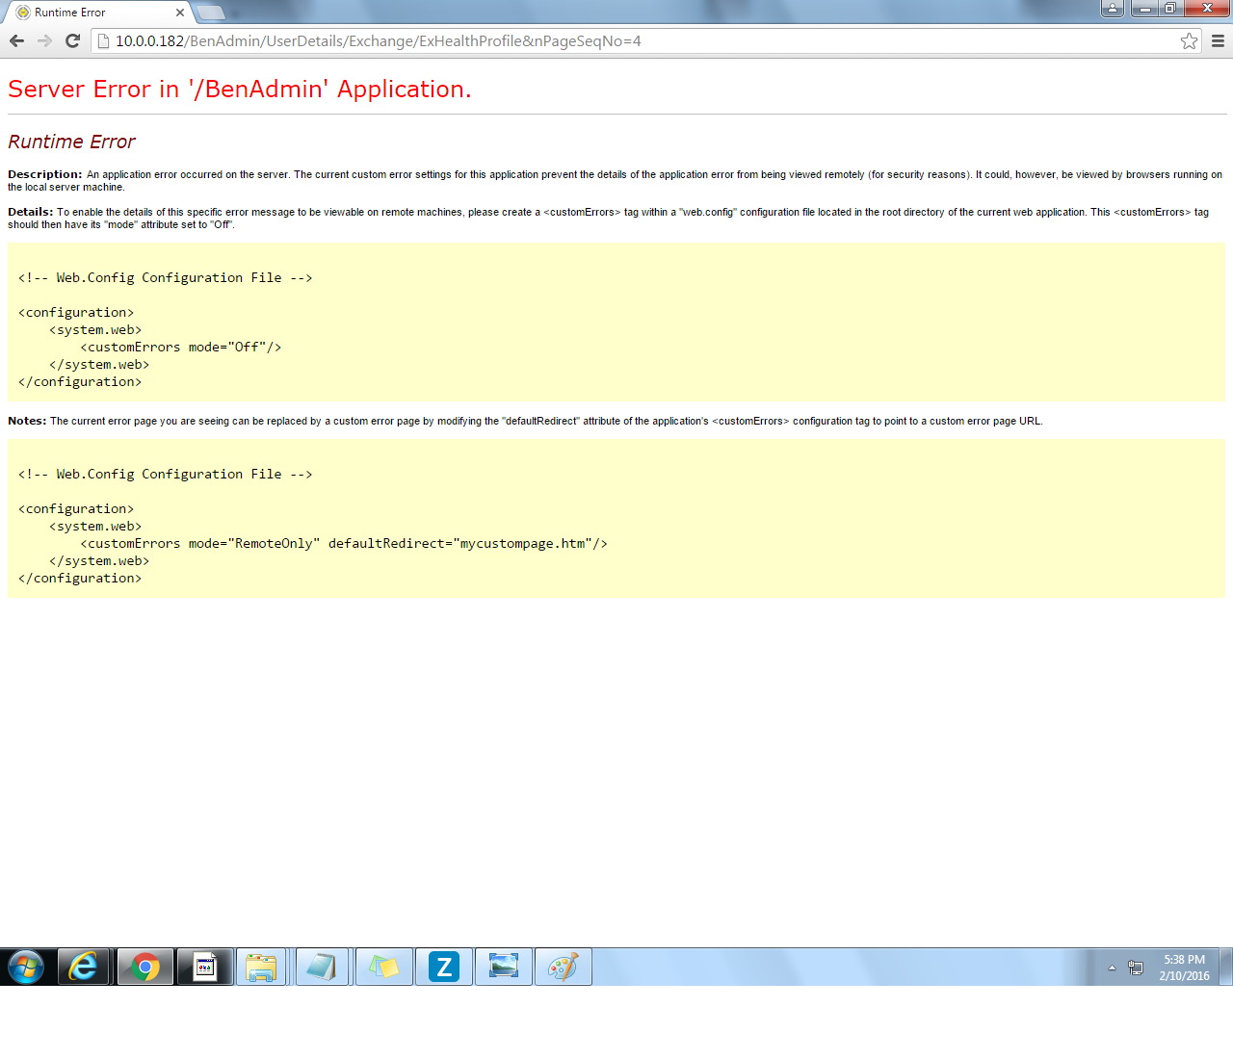Click the browser forward arrow
The width and height of the screenshot is (1233, 1059).
pyautogui.click(x=44, y=40)
